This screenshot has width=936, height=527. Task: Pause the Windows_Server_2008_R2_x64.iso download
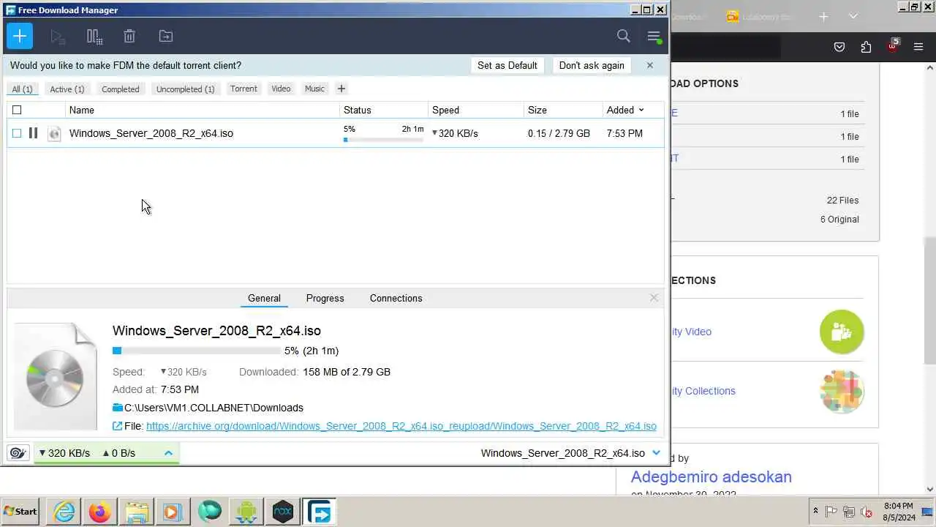pos(33,133)
